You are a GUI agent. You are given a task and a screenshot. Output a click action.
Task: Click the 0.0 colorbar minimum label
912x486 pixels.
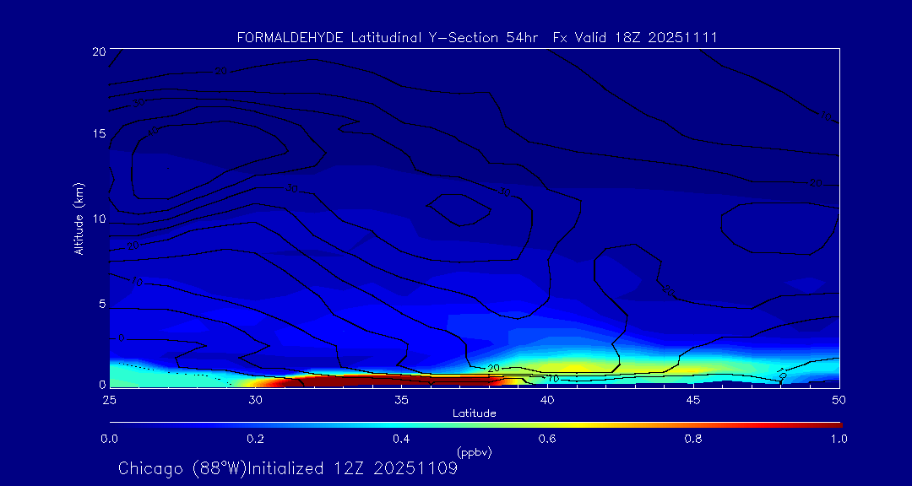[x=109, y=439]
